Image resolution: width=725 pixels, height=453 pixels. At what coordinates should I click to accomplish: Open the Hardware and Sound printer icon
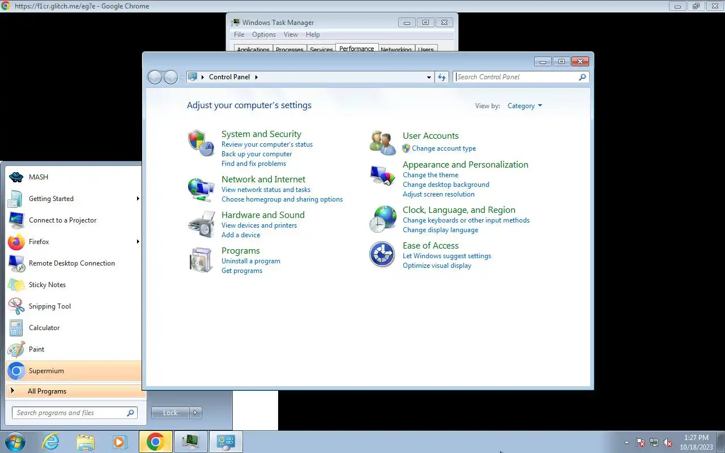(201, 224)
